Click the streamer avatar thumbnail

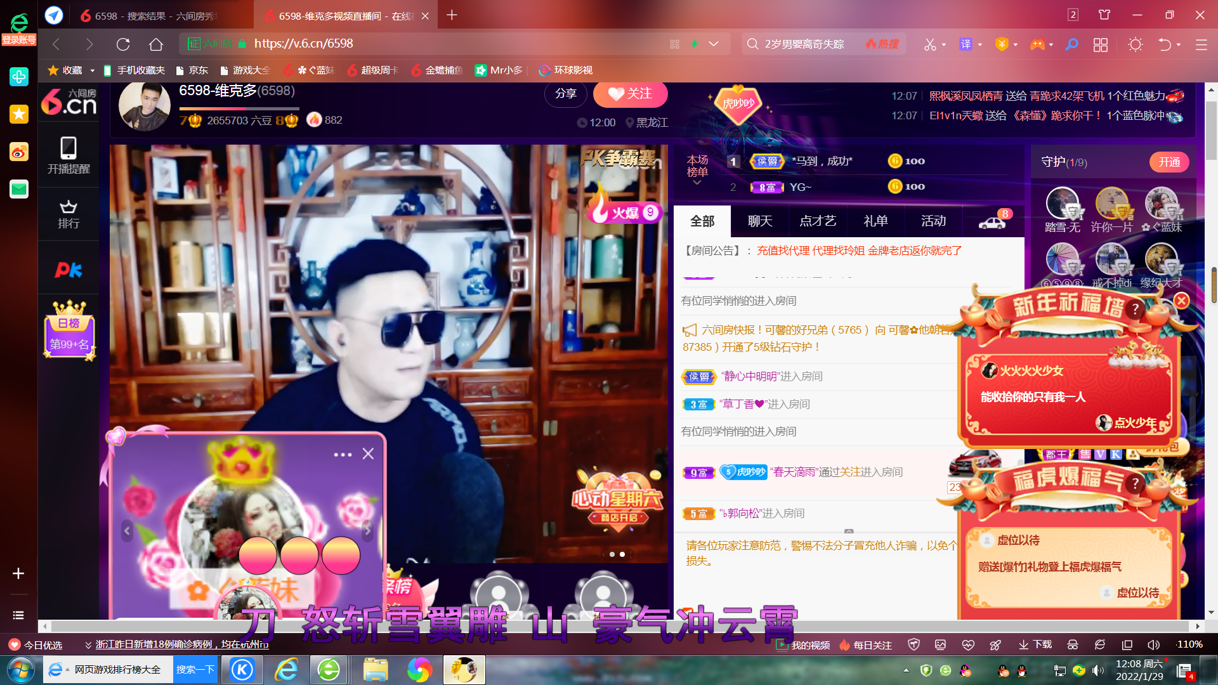145,106
